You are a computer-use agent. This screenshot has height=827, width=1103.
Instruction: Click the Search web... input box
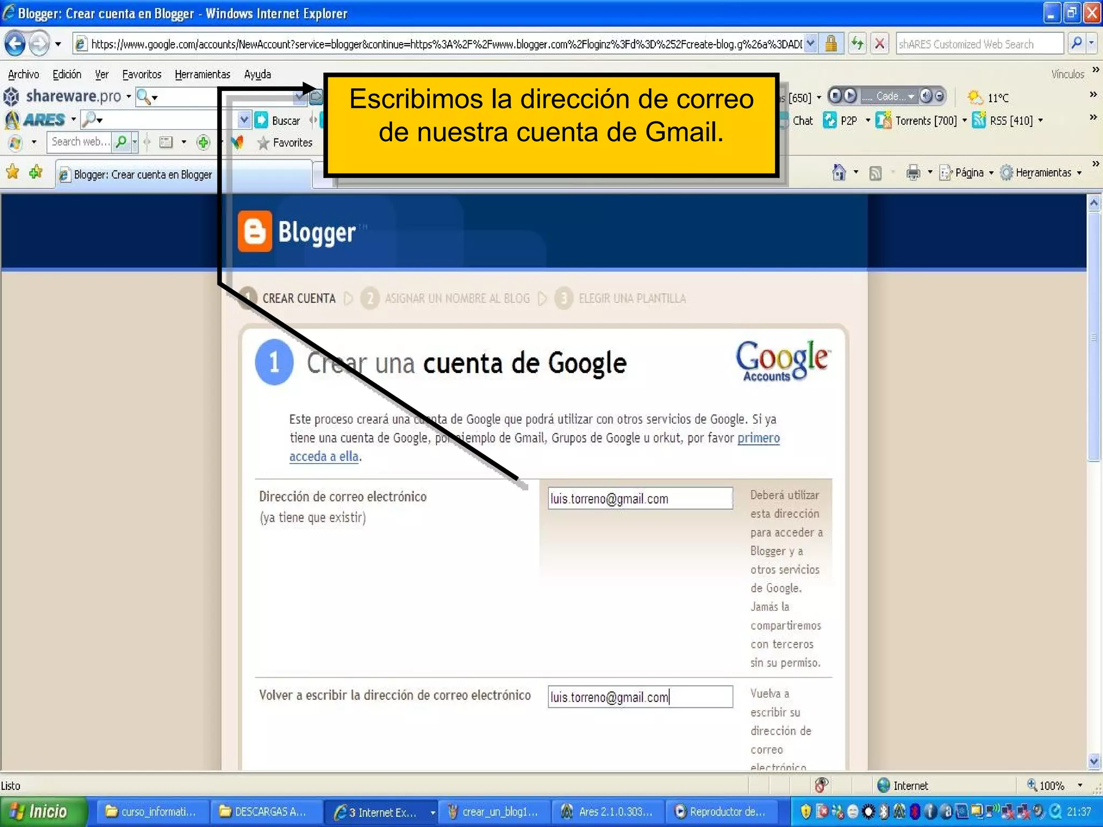(80, 142)
